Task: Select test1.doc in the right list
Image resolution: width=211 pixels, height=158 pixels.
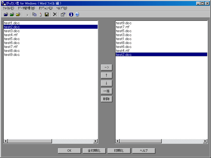Action: pyautogui.click(x=161, y=39)
